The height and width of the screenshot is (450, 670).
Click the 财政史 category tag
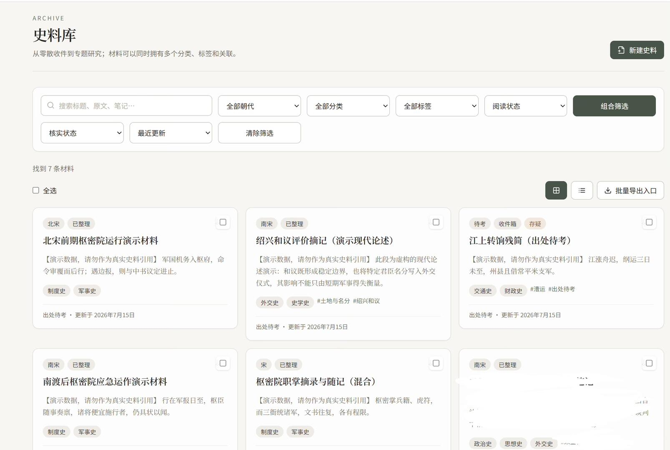(513, 291)
